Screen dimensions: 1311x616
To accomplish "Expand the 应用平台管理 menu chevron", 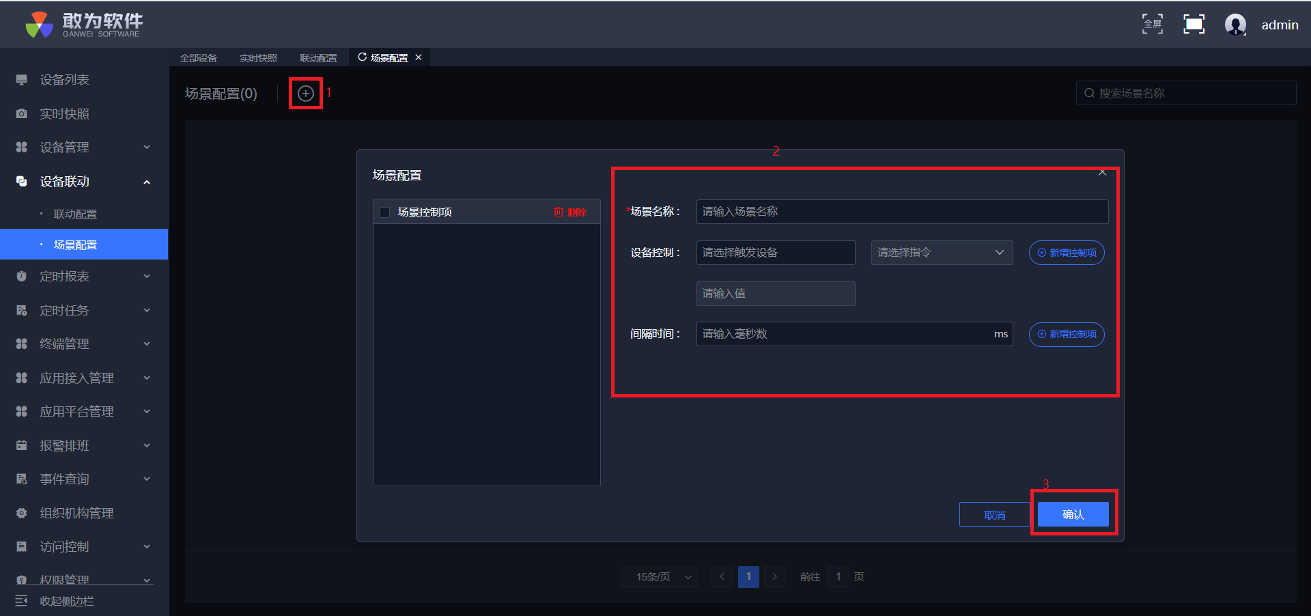I will 147,412.
